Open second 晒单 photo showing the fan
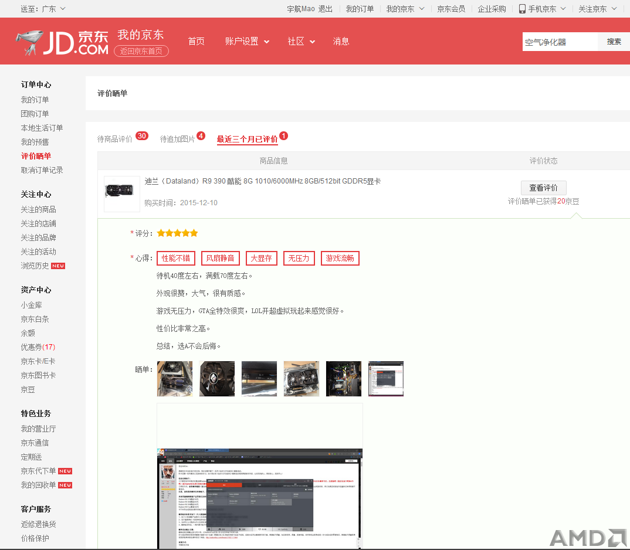The width and height of the screenshot is (630, 550). tap(217, 378)
